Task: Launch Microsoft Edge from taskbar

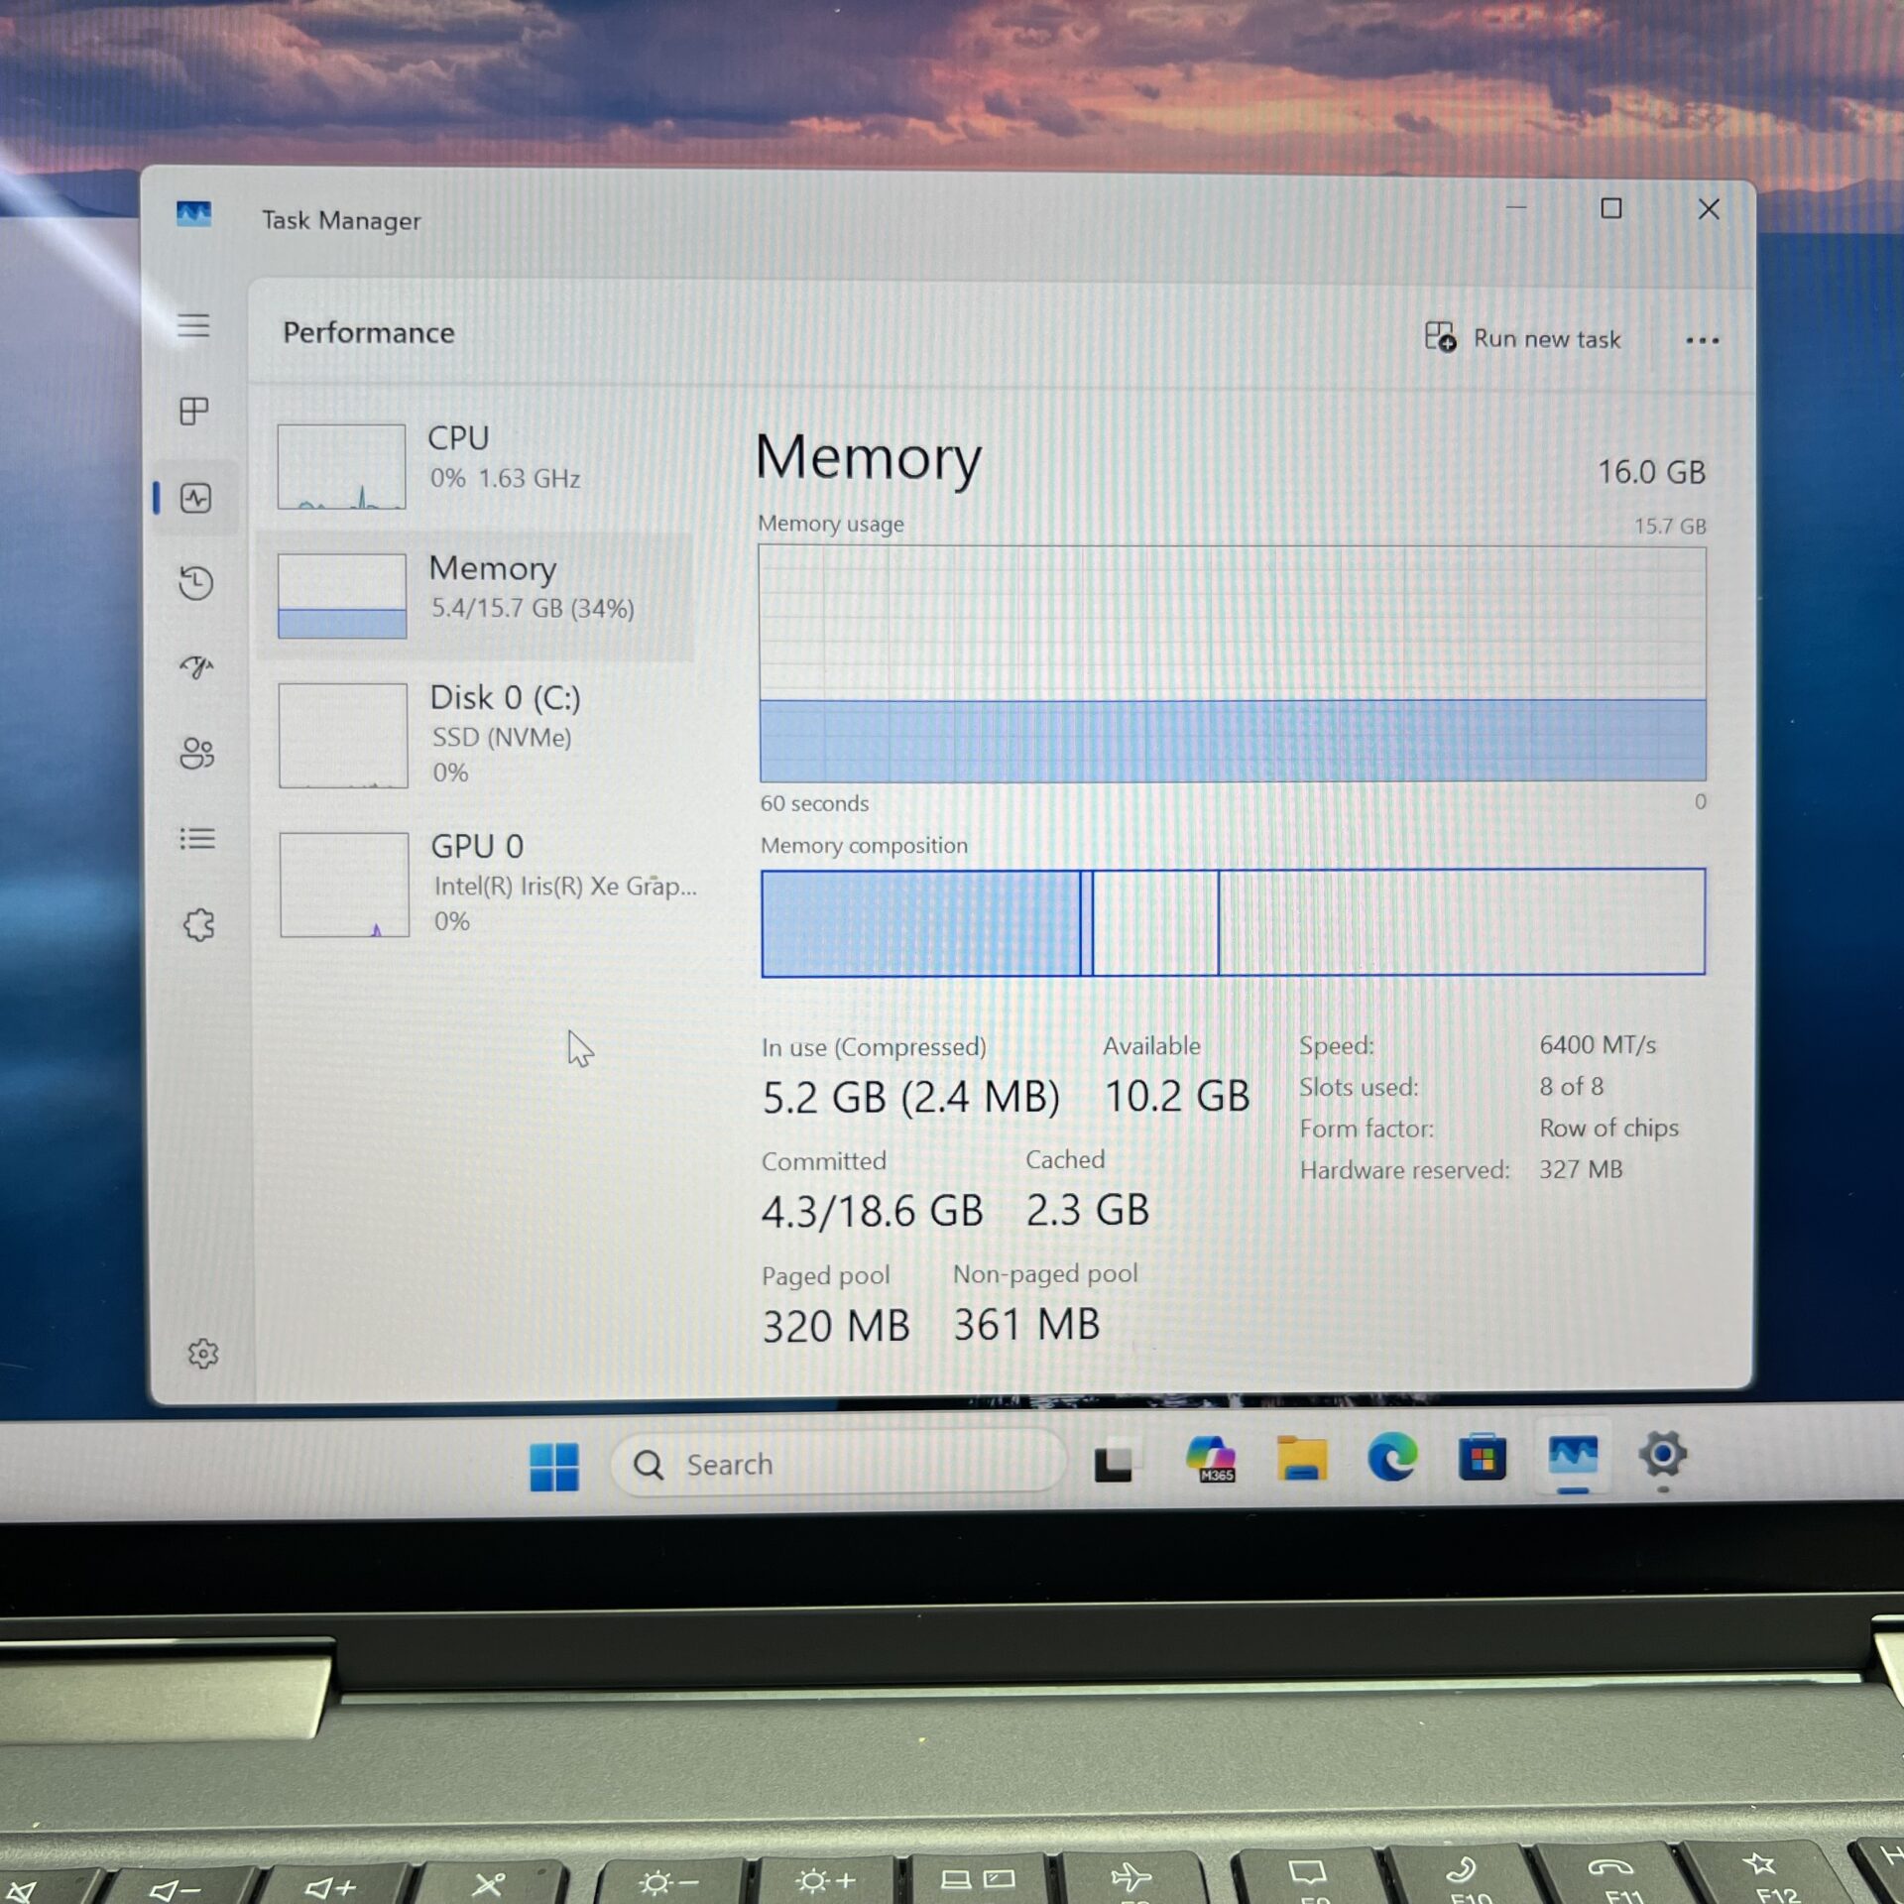Action: 1391,1459
